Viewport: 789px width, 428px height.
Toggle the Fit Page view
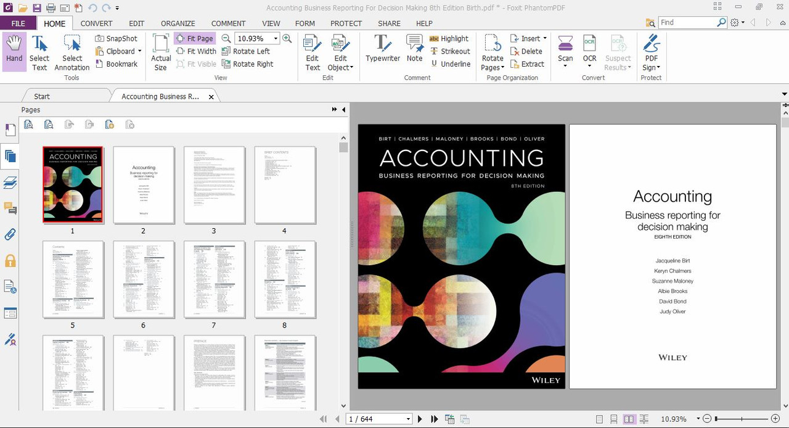pyautogui.click(x=195, y=38)
